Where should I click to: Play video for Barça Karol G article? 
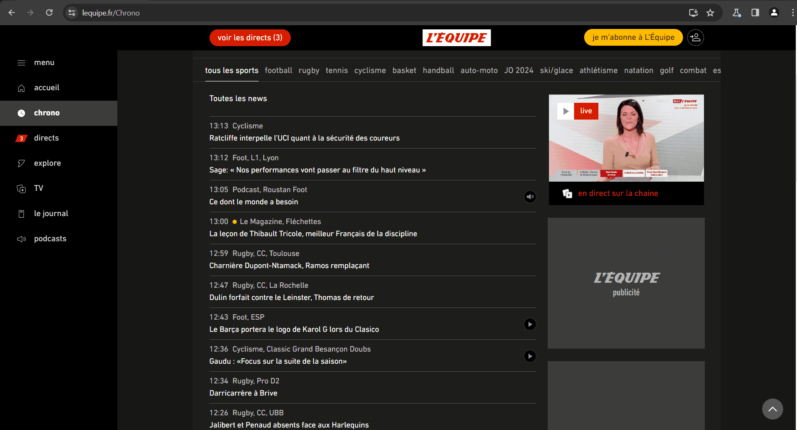pos(530,324)
